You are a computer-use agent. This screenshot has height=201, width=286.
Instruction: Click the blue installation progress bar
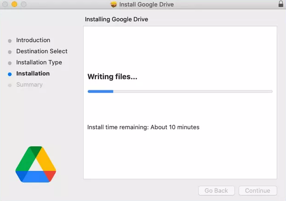coord(180,91)
